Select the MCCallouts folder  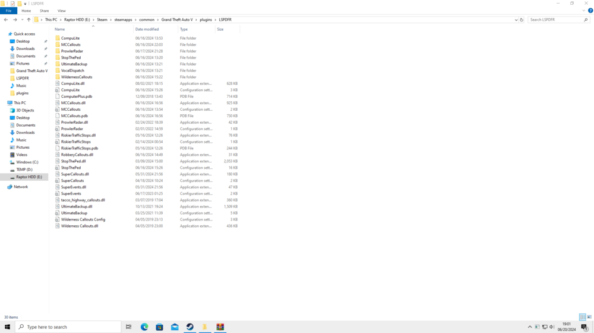coord(71,44)
